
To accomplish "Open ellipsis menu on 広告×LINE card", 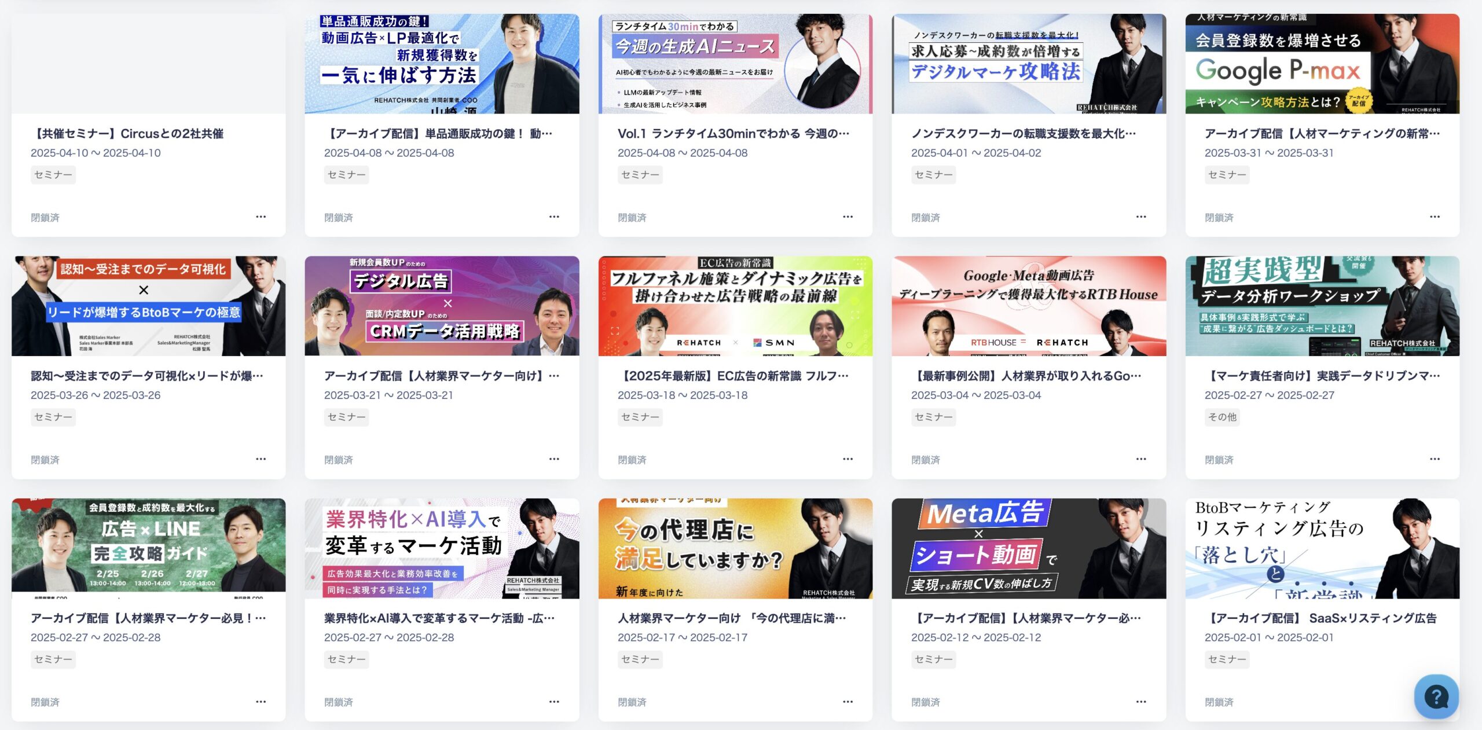I will click(261, 701).
